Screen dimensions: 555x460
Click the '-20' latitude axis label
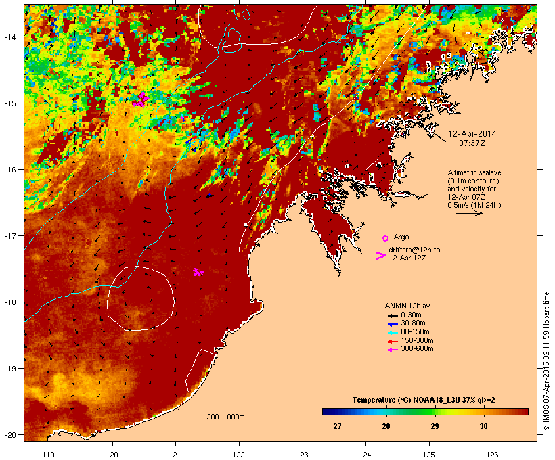click(9, 435)
